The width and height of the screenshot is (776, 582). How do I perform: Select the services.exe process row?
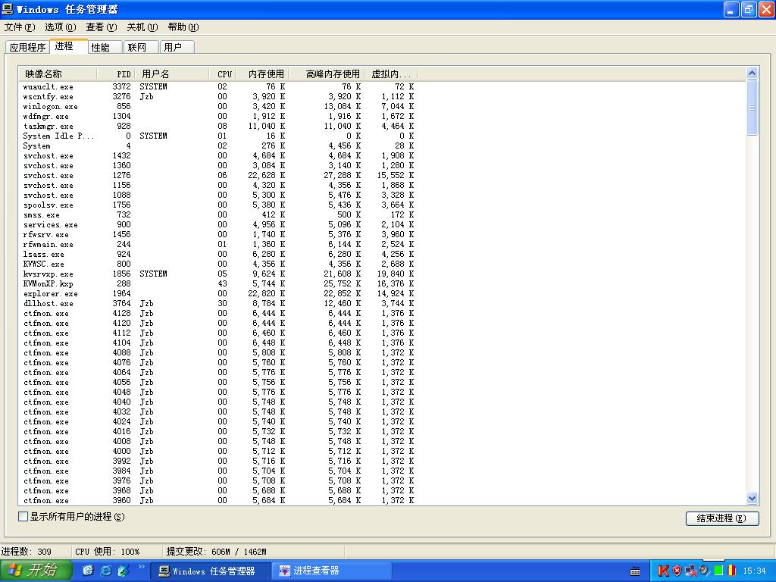(x=217, y=224)
